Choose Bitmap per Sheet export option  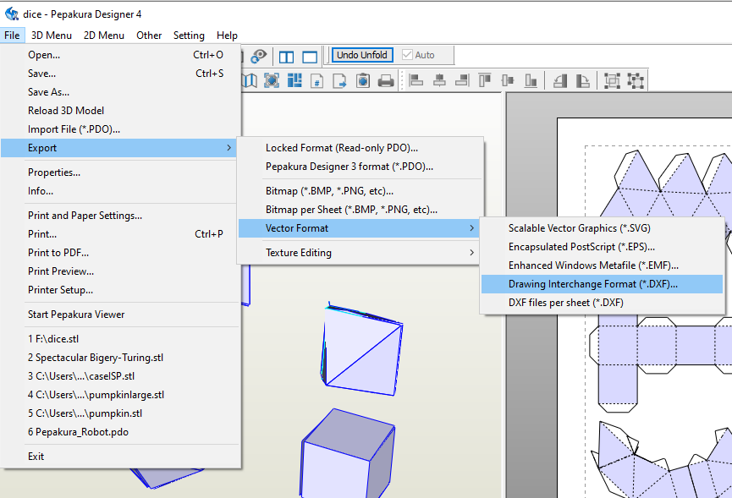click(x=359, y=210)
